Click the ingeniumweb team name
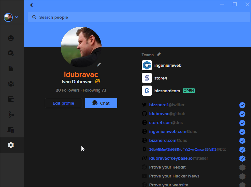The height and width of the screenshot is (187, 251). (168, 66)
